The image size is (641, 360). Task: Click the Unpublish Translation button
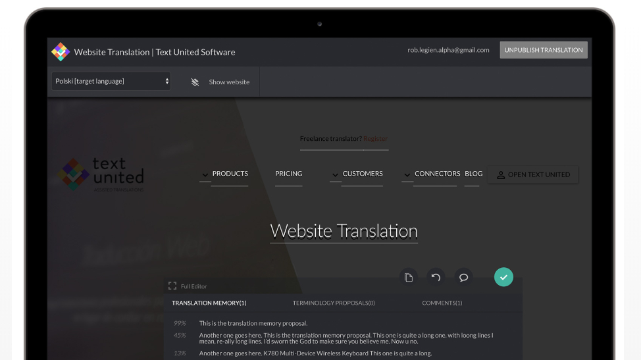coord(544,50)
